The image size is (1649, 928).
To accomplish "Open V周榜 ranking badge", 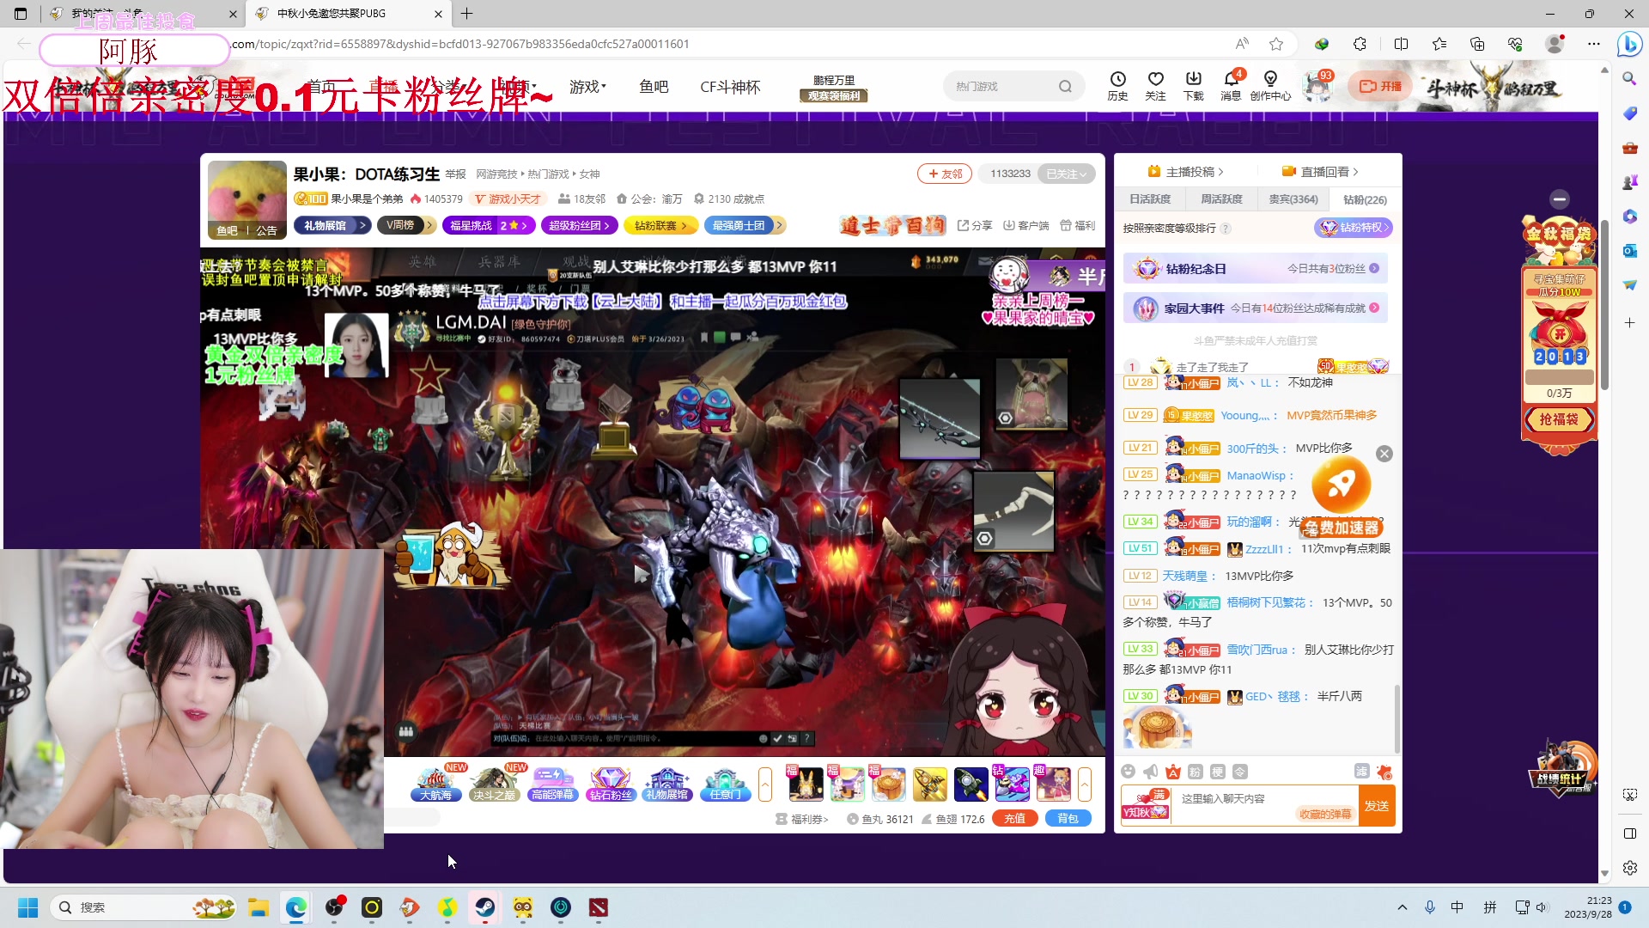I will [407, 225].
